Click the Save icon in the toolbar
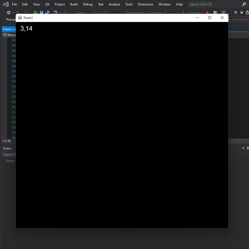The width and height of the screenshot is (249, 249). pos(41,12)
